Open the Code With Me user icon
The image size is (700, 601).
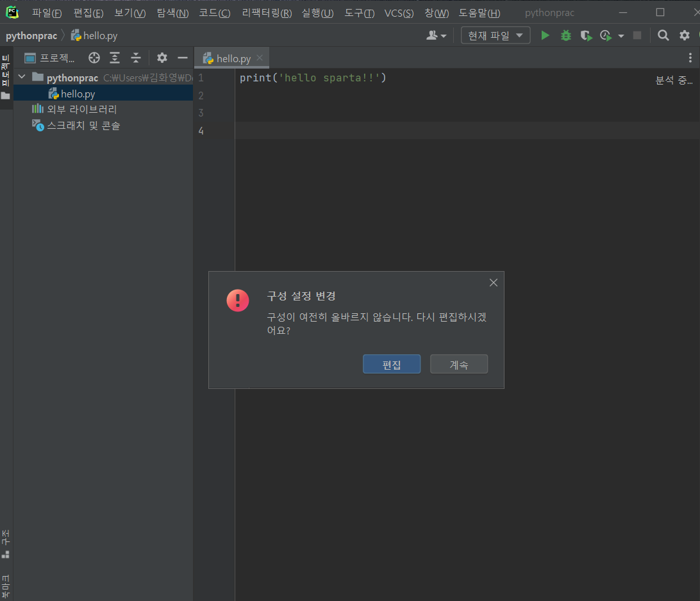point(436,36)
